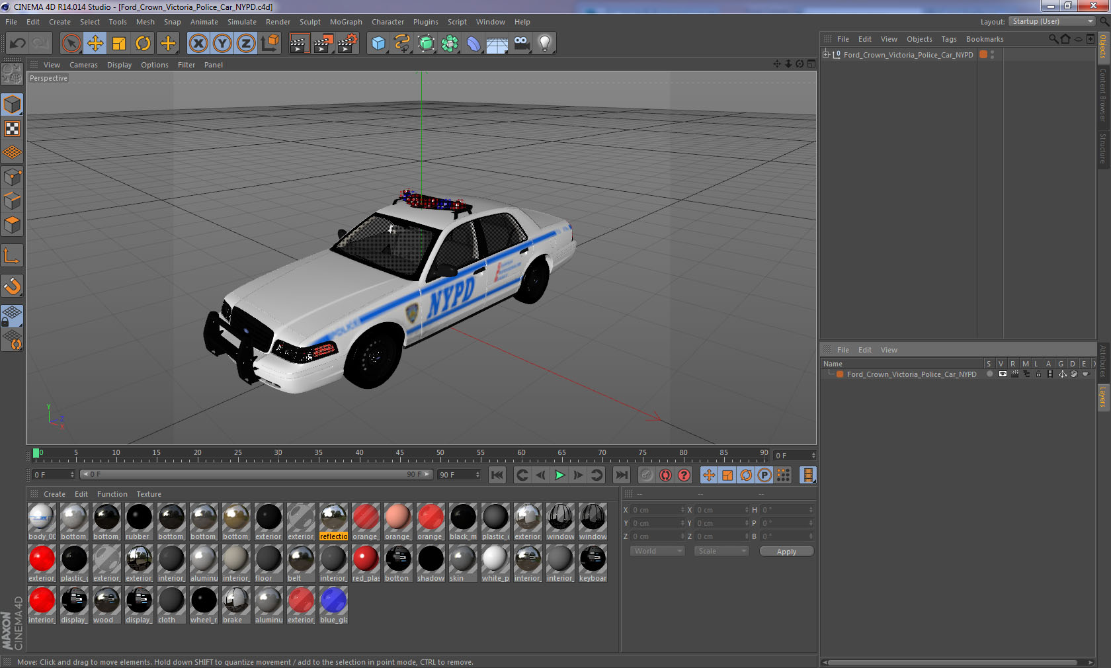Toggle record active objects keyframe
Viewport: 1111px width, 668px height.
(647, 475)
